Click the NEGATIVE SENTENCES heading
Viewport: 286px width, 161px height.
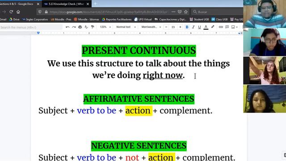click(x=139, y=146)
